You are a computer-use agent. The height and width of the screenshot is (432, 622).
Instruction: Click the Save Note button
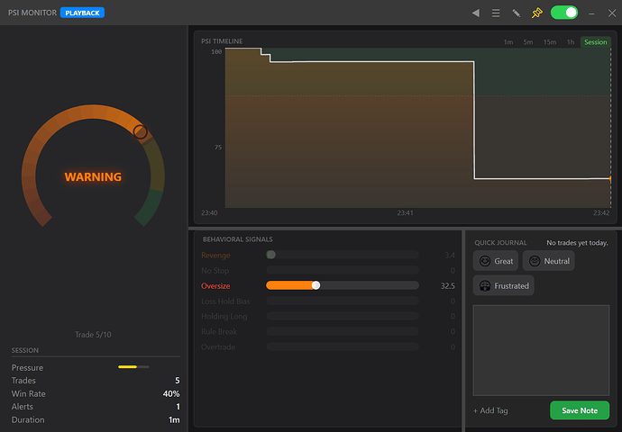(x=580, y=410)
